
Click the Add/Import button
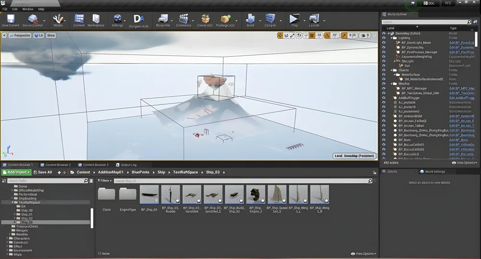tap(16, 172)
